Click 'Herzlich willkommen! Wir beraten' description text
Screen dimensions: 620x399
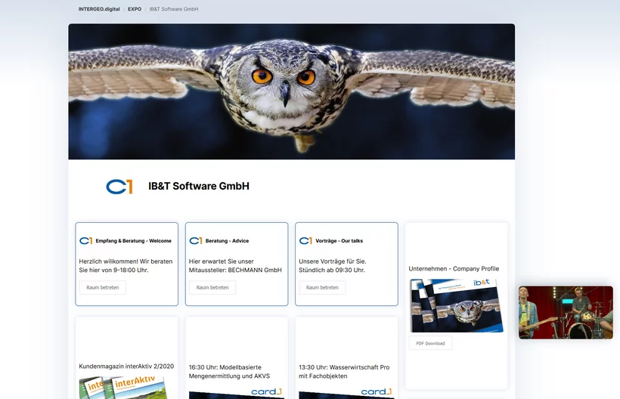pyautogui.click(x=126, y=261)
